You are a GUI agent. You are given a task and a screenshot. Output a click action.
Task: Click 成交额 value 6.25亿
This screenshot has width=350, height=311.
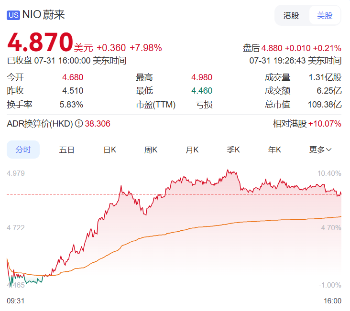[329, 91]
